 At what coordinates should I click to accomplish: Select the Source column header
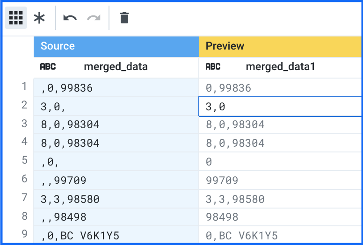116,46
